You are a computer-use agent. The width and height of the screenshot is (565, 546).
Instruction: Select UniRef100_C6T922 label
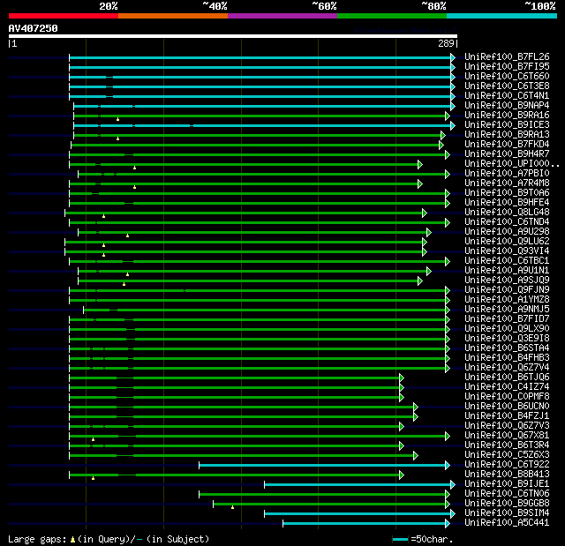pyautogui.click(x=507, y=465)
